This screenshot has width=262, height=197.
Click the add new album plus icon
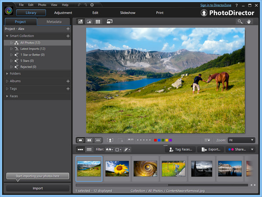[68, 81]
